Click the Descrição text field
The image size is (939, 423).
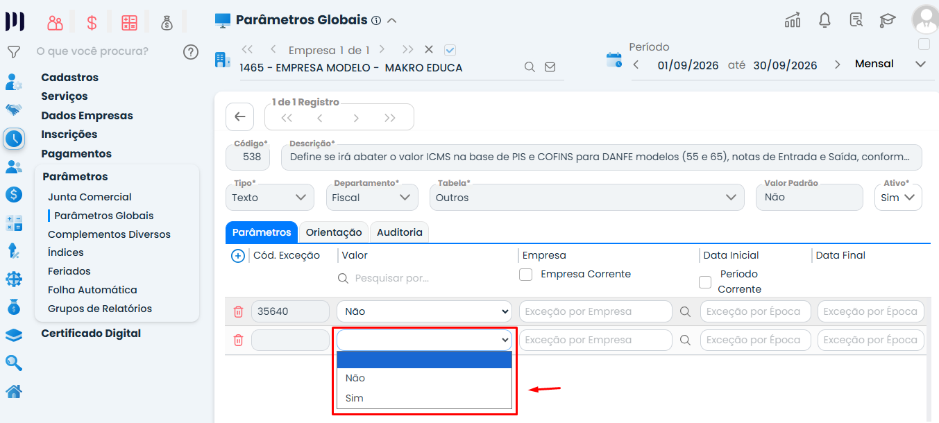click(602, 157)
